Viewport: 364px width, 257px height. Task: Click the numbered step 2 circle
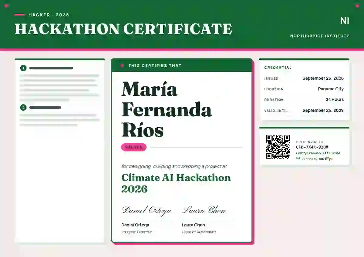pyautogui.click(x=23, y=108)
